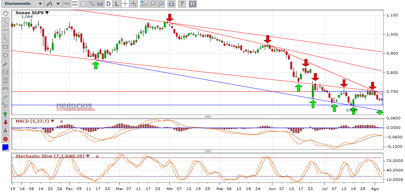Viewport: 405px width, 194px height.
Task: Select the S diagonal lines tool
Action: click(x=5, y=106)
